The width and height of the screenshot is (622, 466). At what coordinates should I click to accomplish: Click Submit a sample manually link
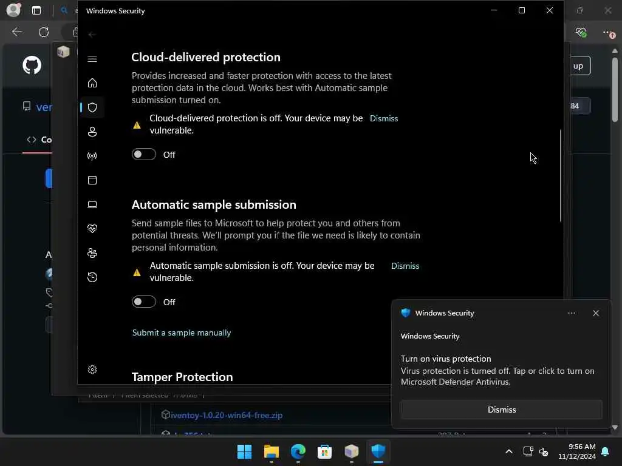pyautogui.click(x=181, y=333)
